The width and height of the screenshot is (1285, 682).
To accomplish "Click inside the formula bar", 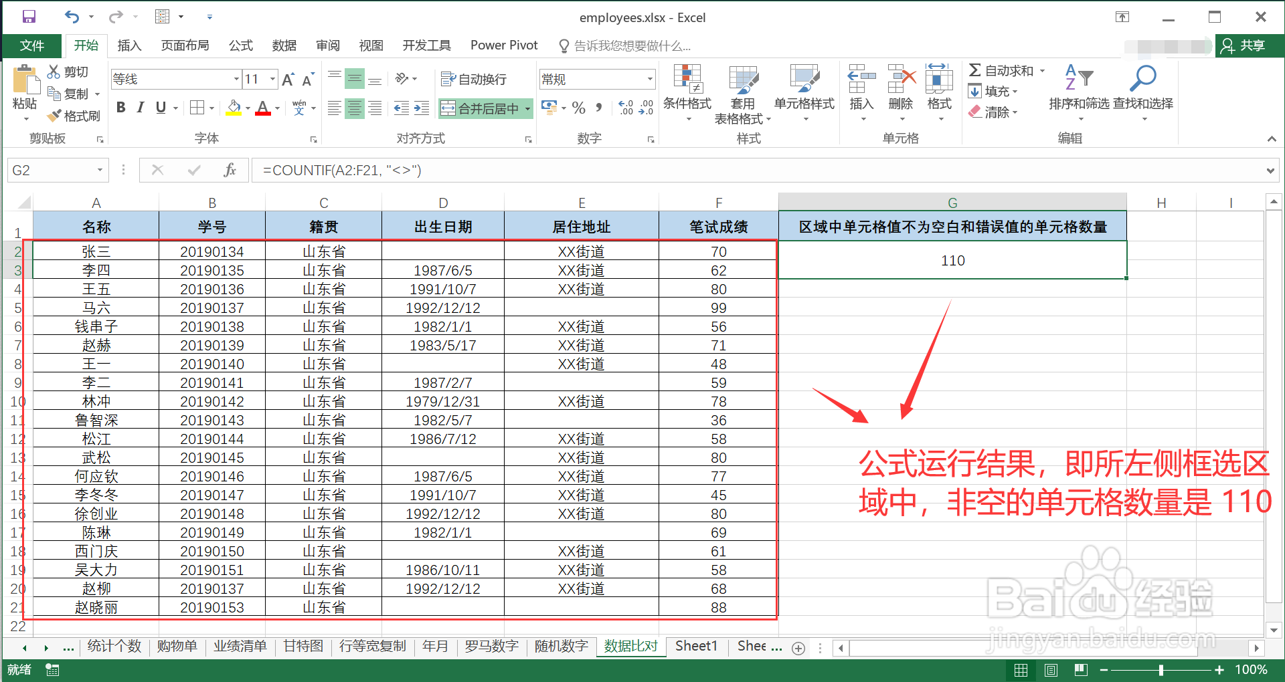I will [468, 170].
